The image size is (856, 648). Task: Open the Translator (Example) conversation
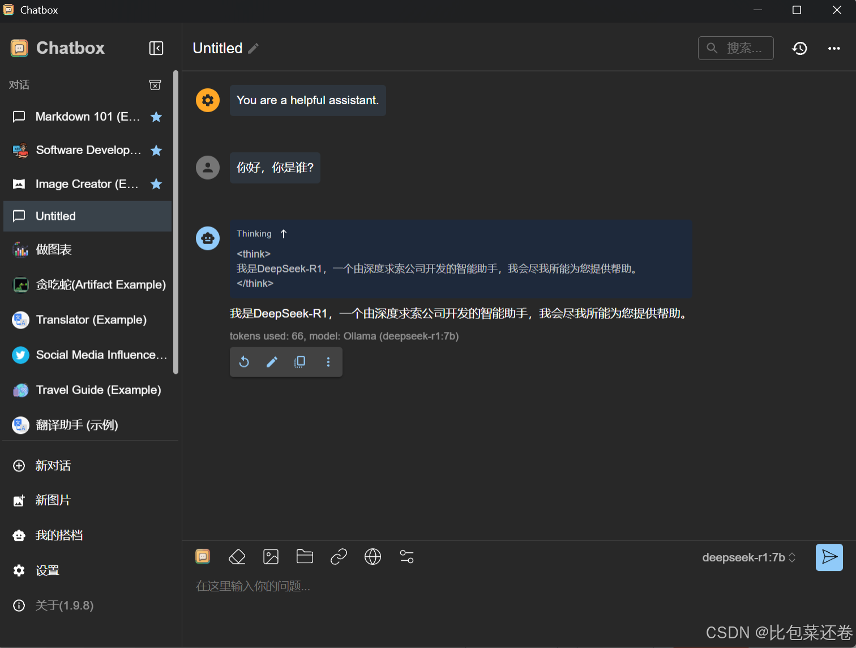pos(87,319)
